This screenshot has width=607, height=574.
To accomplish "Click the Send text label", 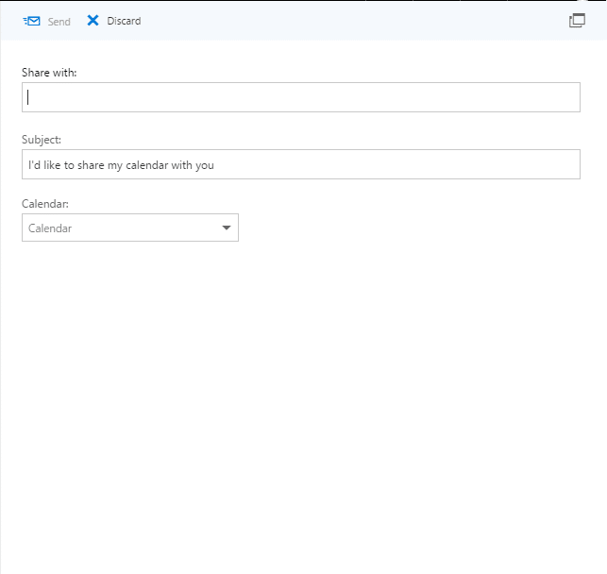I will [x=59, y=22].
